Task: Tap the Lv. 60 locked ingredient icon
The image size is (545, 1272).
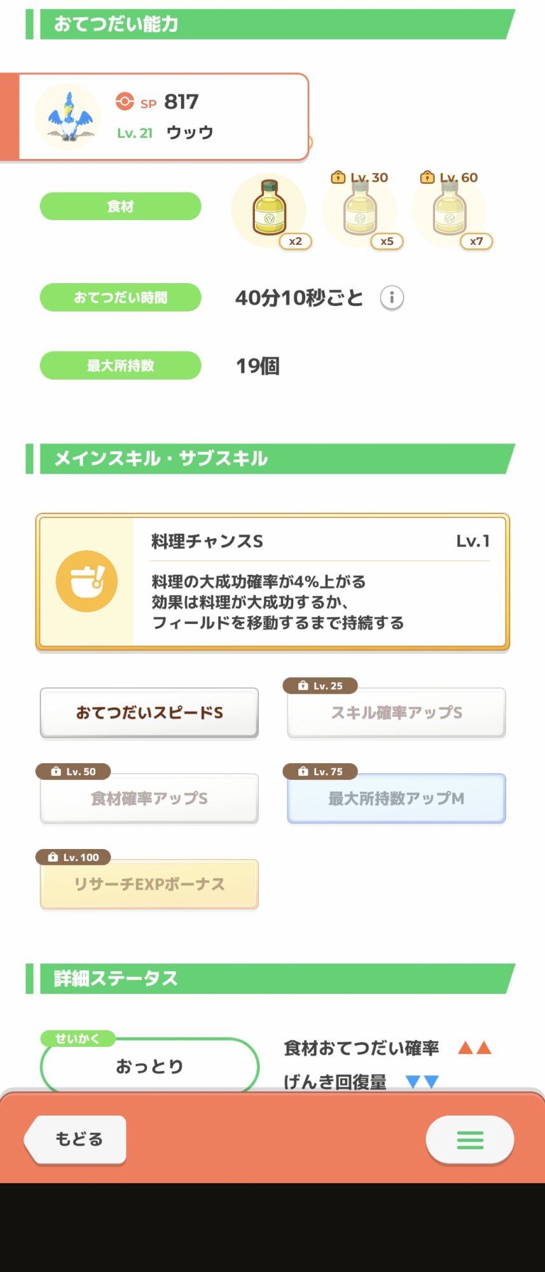Action: click(x=450, y=209)
